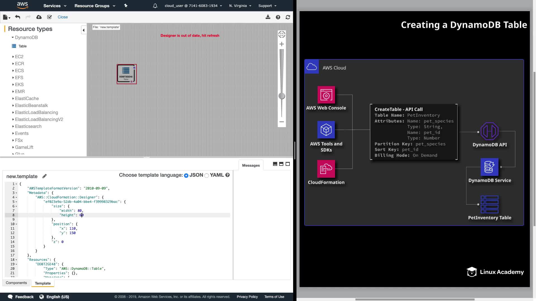
Task: Open the designer help question mark
Action: (x=278, y=17)
